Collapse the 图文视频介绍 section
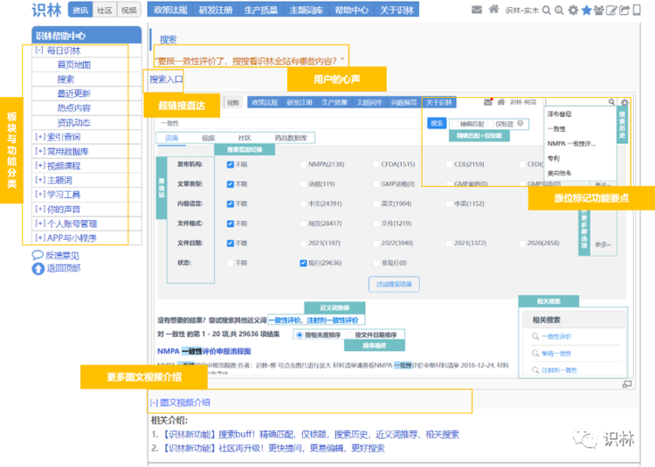Viewport: 655px width, 467px height. point(154,402)
